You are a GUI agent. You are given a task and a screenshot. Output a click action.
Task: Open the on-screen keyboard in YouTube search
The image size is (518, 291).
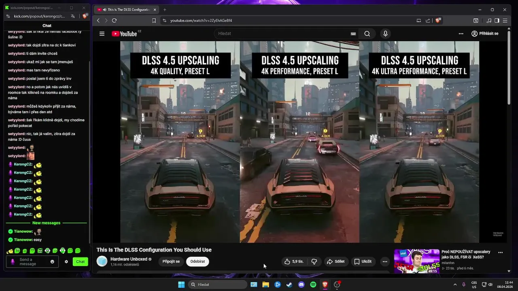(353, 34)
